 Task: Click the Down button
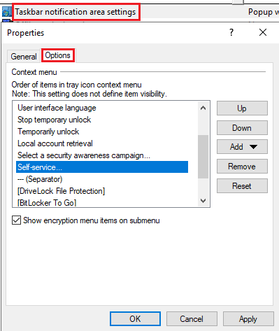[242, 128]
